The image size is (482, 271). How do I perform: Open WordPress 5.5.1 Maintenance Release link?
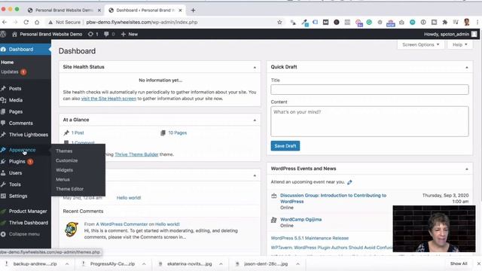pyautogui.click(x=310, y=238)
